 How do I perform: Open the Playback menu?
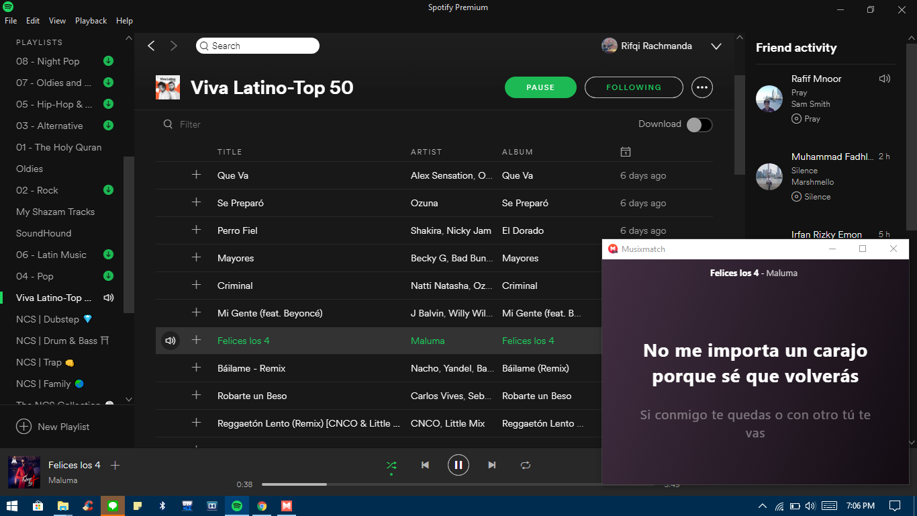tap(91, 21)
